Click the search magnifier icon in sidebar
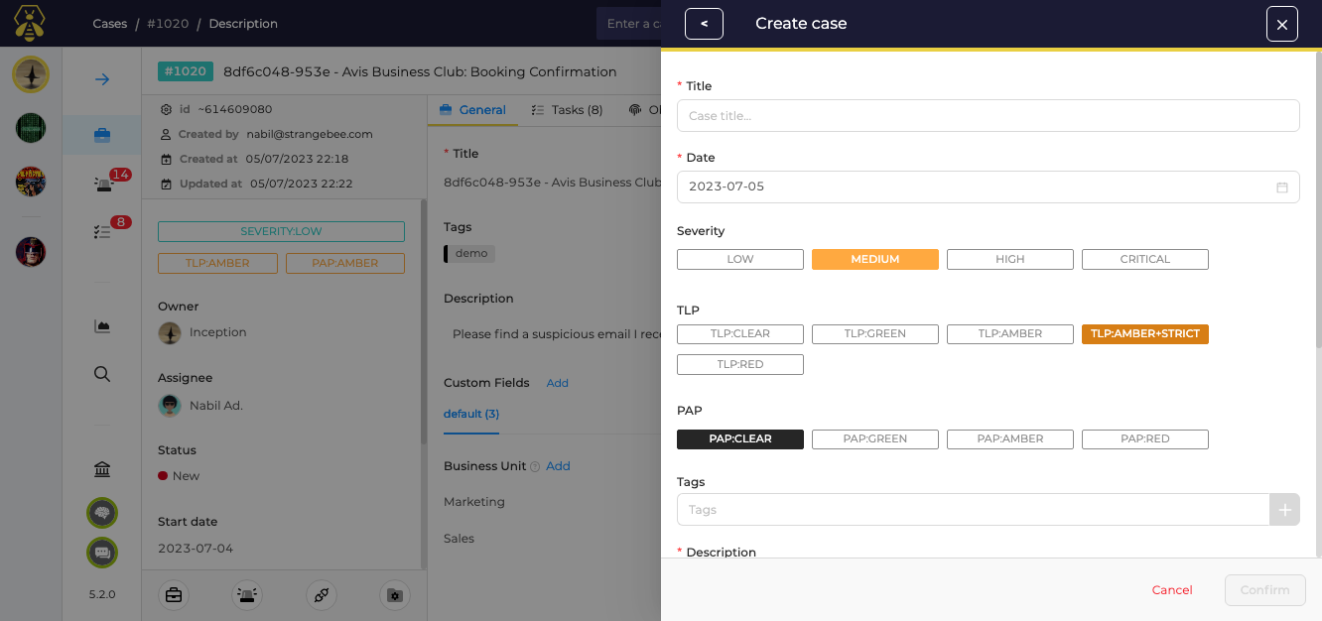 [101, 374]
